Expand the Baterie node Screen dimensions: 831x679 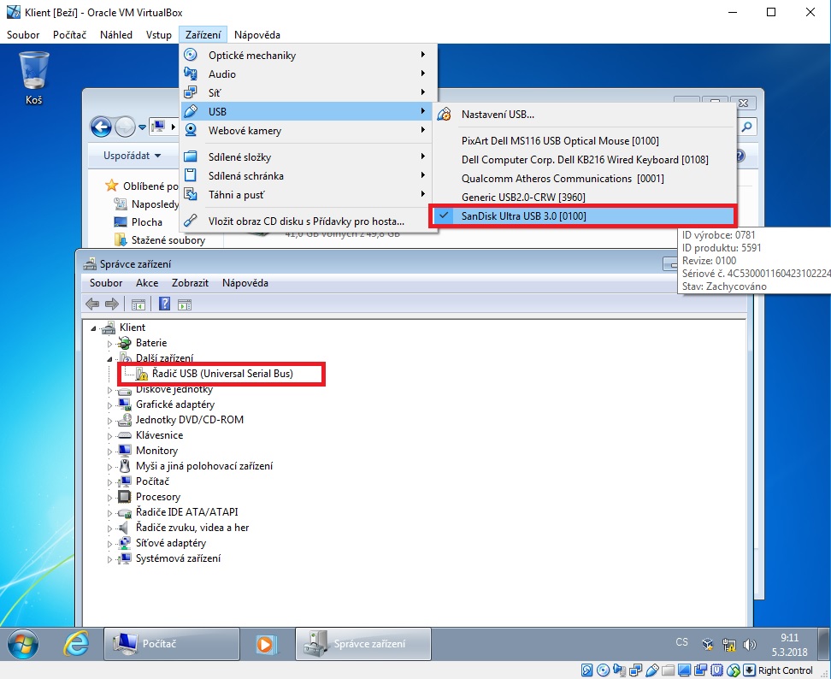(109, 344)
